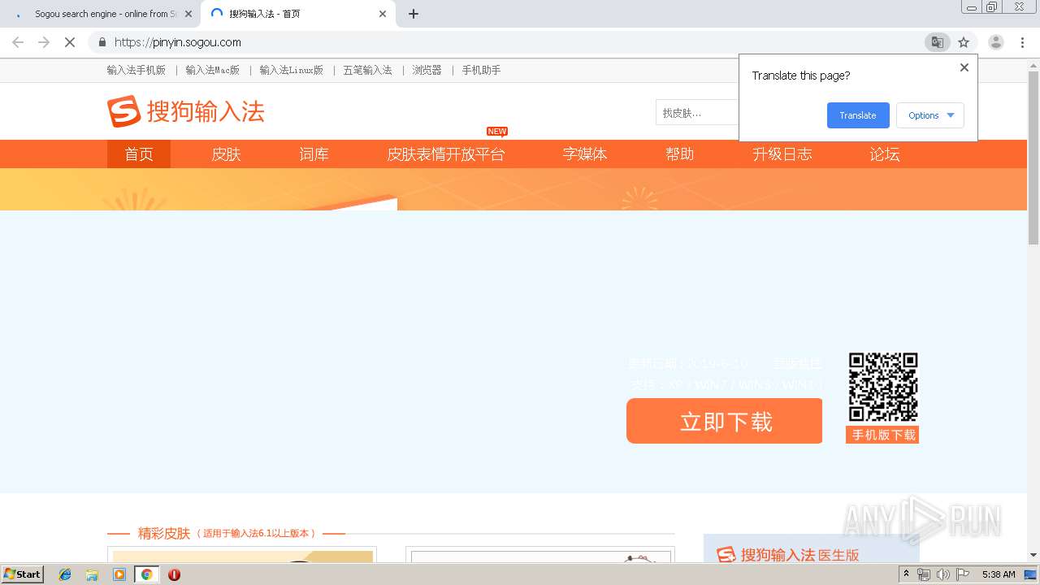Viewport: 1040px width, 585px height.
Task: Click the 精彩皮肤 section heading
Action: click(164, 533)
